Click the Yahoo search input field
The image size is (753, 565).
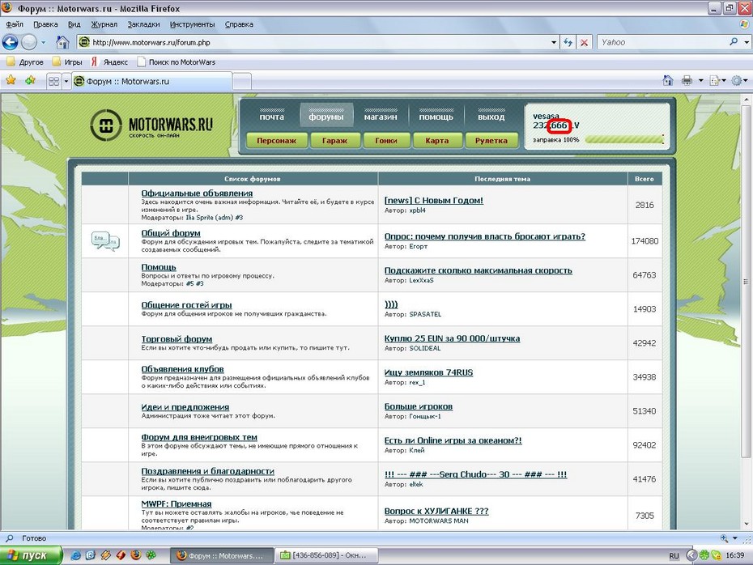(660, 42)
